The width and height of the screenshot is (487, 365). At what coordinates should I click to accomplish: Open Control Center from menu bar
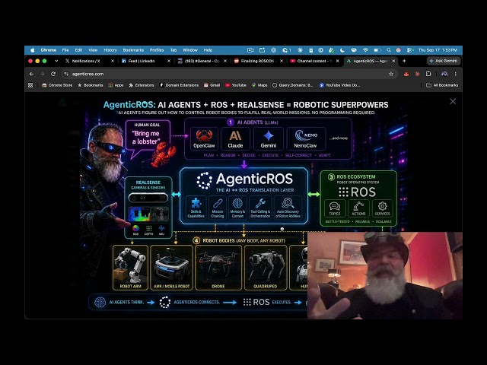point(410,50)
